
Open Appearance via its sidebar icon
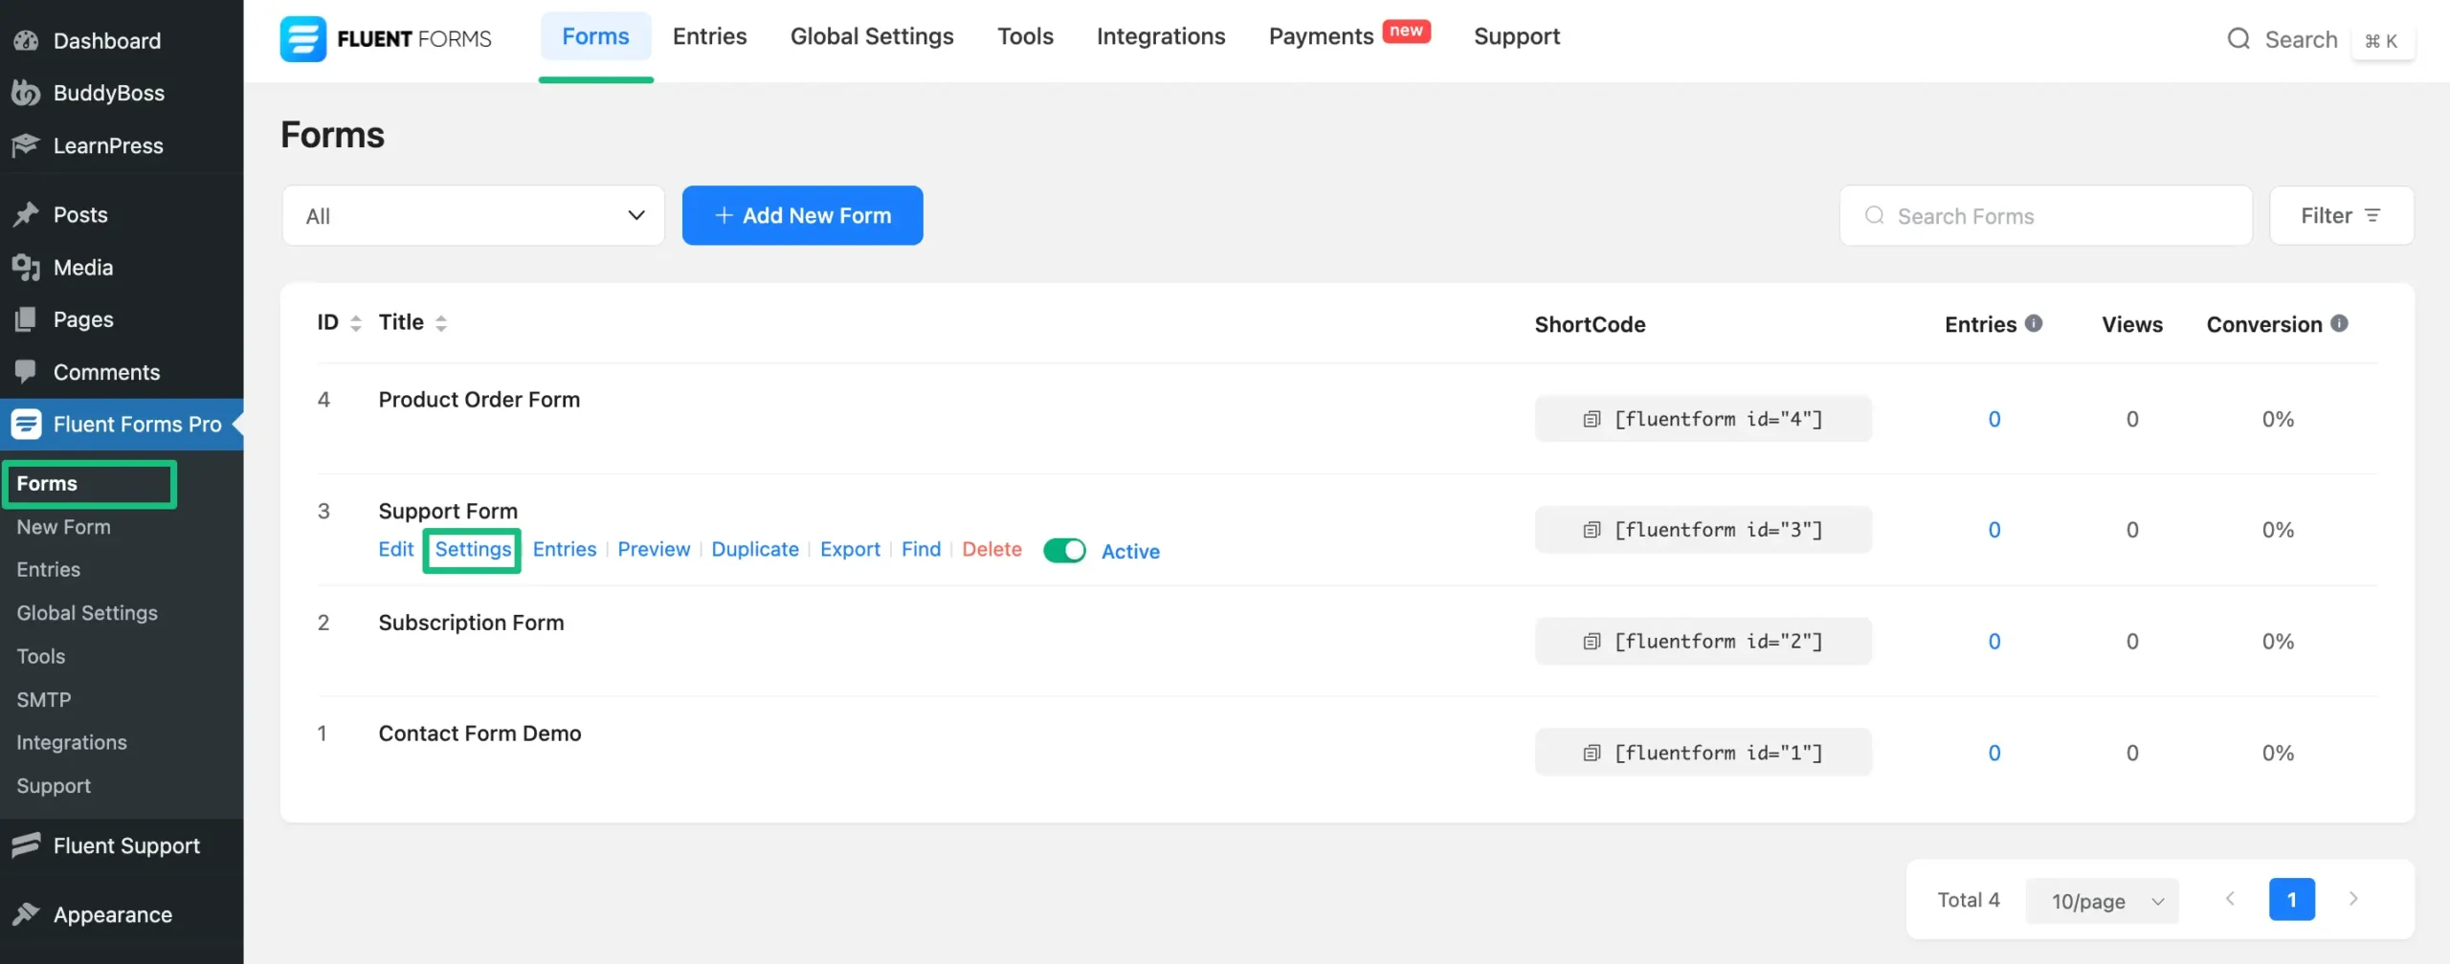[x=26, y=914]
